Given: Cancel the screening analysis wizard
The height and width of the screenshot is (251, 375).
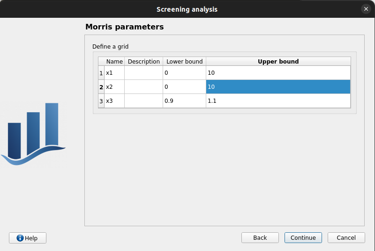Looking at the screenshot, I should 346,238.
